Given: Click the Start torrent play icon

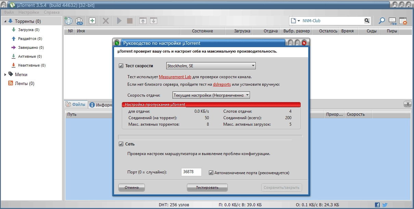Looking at the screenshot, I should point(119,21).
